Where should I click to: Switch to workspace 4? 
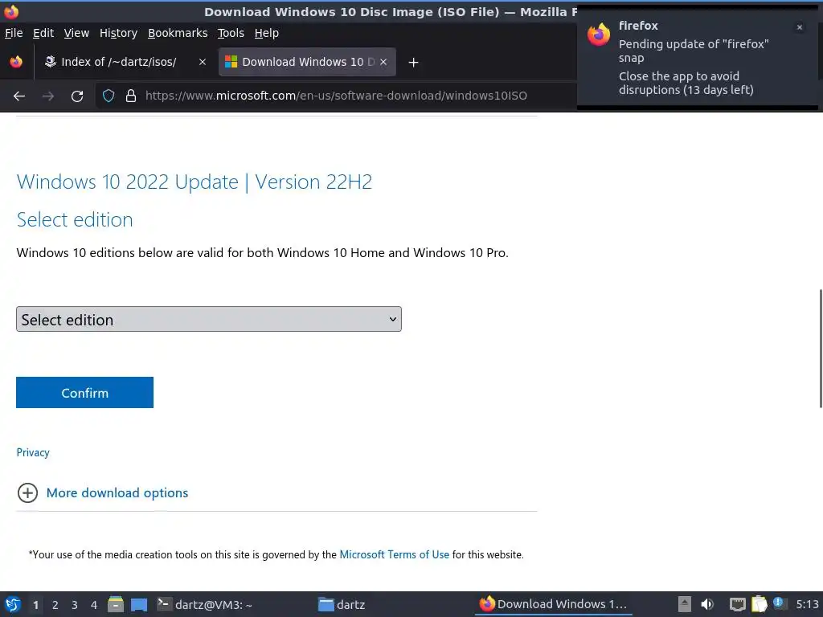click(94, 605)
